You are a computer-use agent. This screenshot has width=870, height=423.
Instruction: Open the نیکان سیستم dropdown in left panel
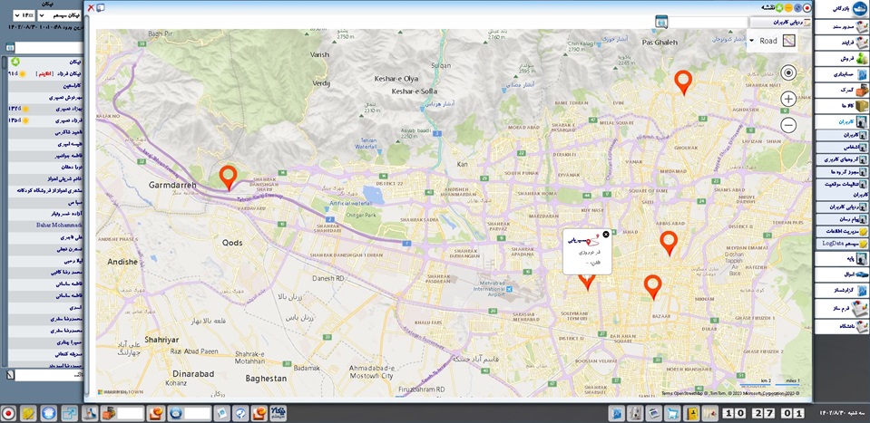tap(59, 15)
